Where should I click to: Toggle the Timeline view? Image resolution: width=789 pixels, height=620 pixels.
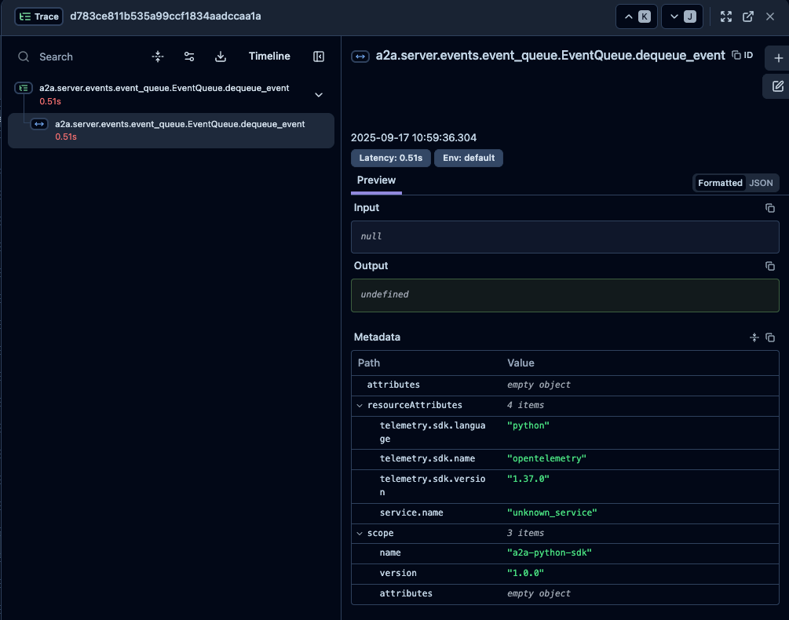(269, 57)
